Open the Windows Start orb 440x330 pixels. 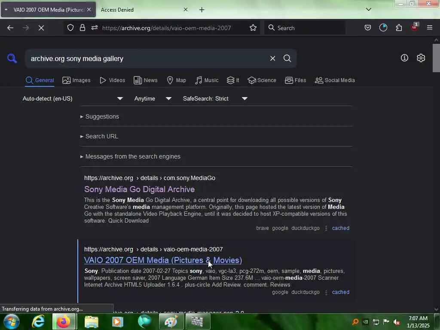coord(12,321)
